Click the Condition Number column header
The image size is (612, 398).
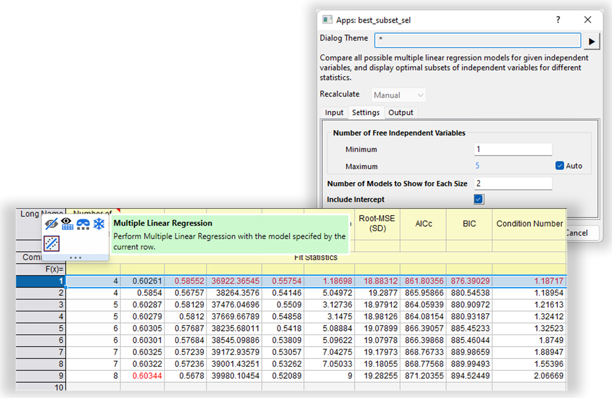529,224
